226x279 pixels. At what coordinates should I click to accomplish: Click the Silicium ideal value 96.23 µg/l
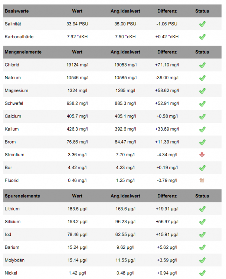(125, 222)
